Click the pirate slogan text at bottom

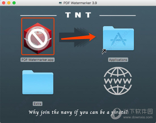pos(78,113)
